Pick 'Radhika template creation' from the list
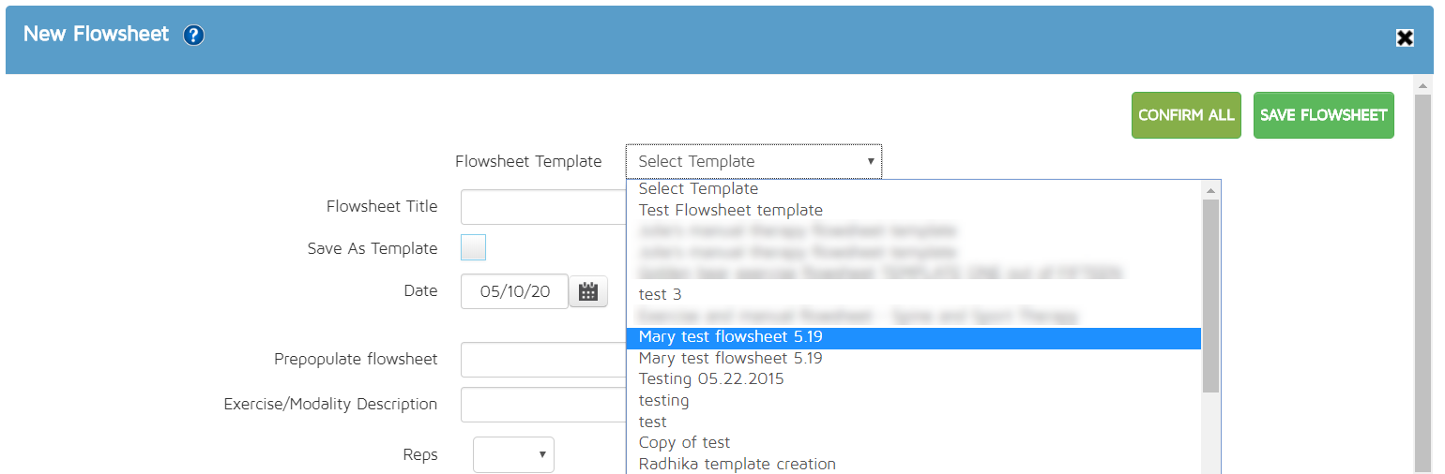Viewport: 1445px width, 474px height. pyautogui.click(x=737, y=464)
